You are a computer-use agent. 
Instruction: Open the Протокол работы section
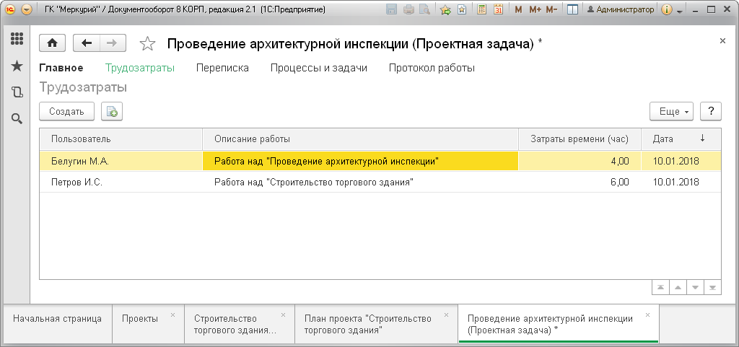point(432,68)
